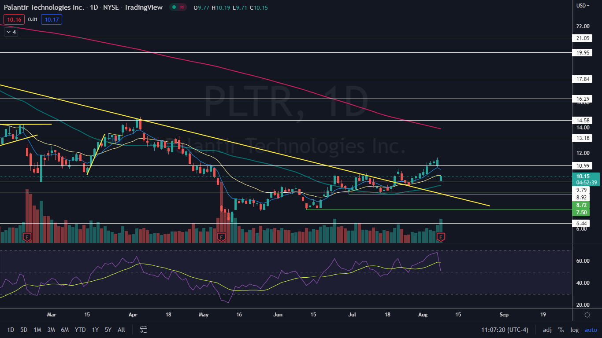Click the March earnings E marker
The width and height of the screenshot is (602, 338).
coord(26,237)
